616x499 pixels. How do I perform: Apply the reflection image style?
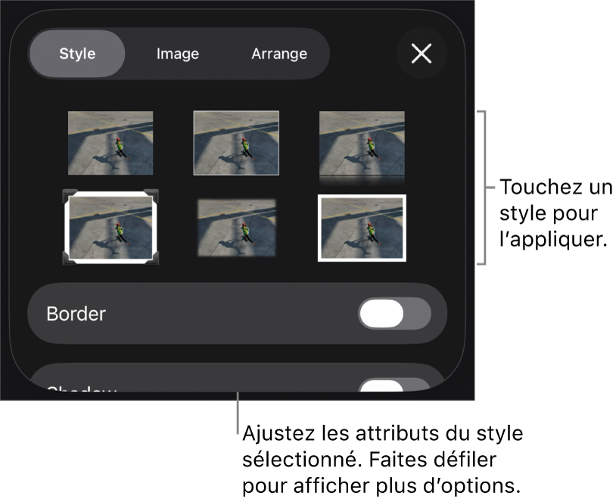click(x=362, y=147)
